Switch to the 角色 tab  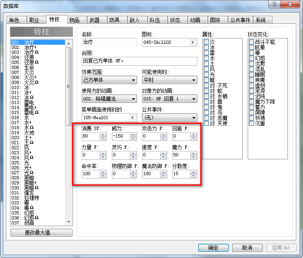pos(16,20)
